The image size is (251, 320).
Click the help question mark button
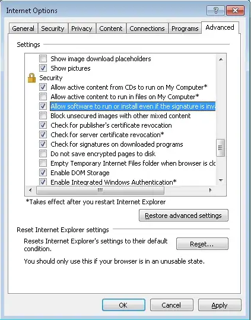216,10
